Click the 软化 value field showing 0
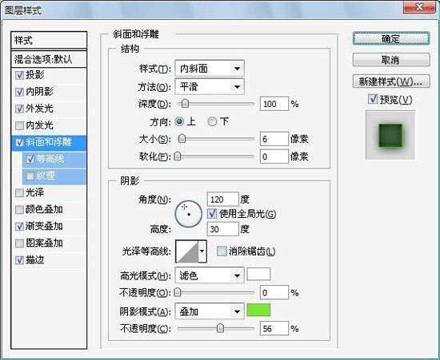Viewport: 440px width, 360px height. coord(274,156)
